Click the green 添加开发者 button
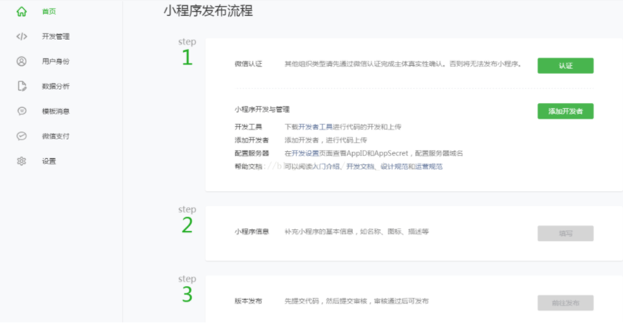 point(565,111)
